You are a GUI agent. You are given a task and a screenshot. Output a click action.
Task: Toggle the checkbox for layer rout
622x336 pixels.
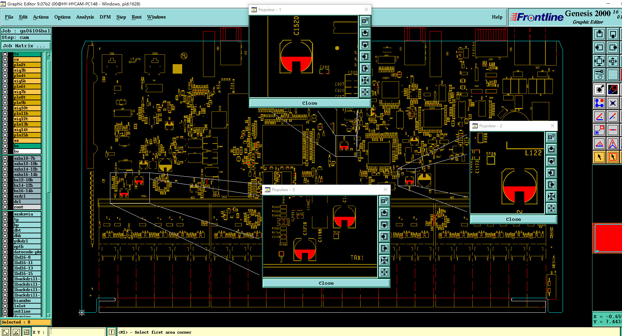click(x=5, y=207)
